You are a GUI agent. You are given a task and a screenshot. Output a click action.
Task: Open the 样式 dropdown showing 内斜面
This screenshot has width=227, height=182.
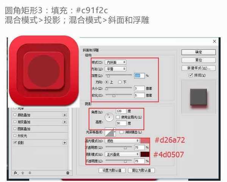point(116,62)
